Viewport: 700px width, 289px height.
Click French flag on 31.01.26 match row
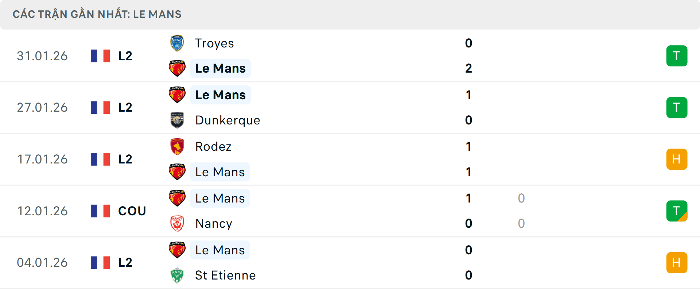point(100,56)
